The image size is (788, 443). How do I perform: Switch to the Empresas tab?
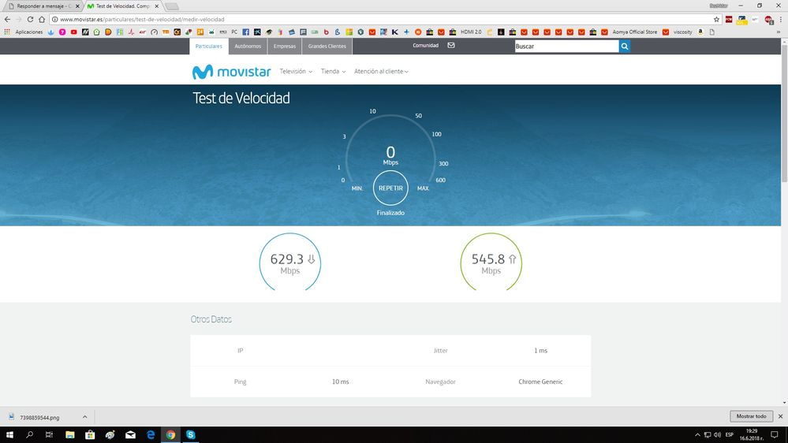coord(284,47)
